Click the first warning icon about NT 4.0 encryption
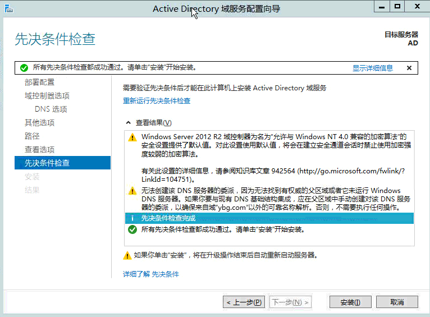Viewport: 430px width, 317px height. 132,137
